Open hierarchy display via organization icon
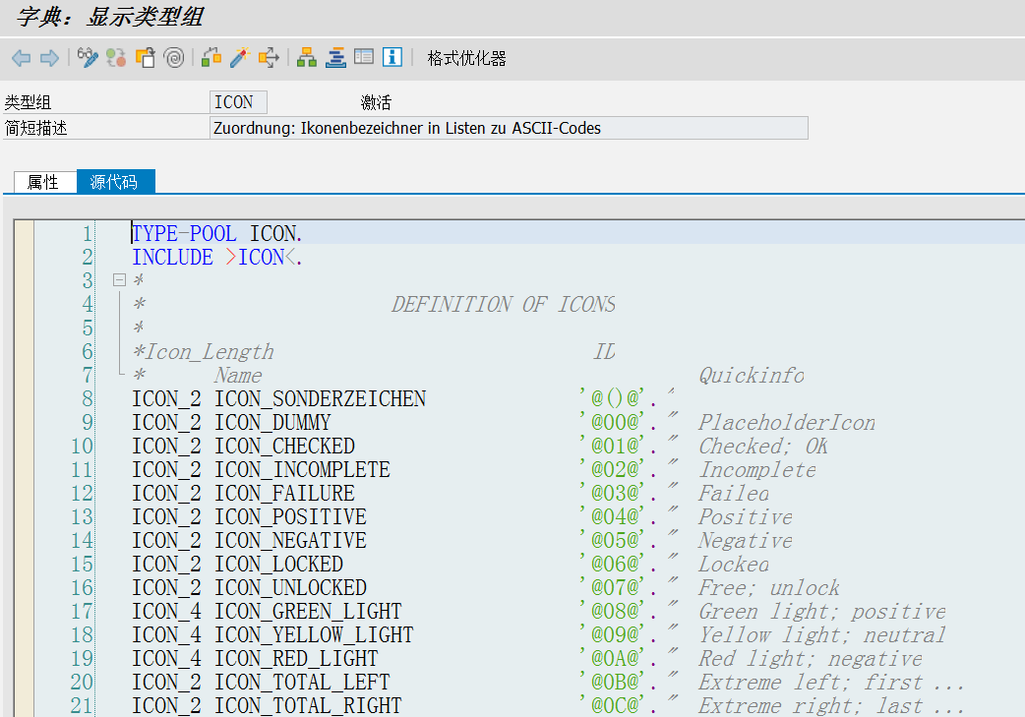The width and height of the screenshot is (1025, 717). (x=307, y=57)
